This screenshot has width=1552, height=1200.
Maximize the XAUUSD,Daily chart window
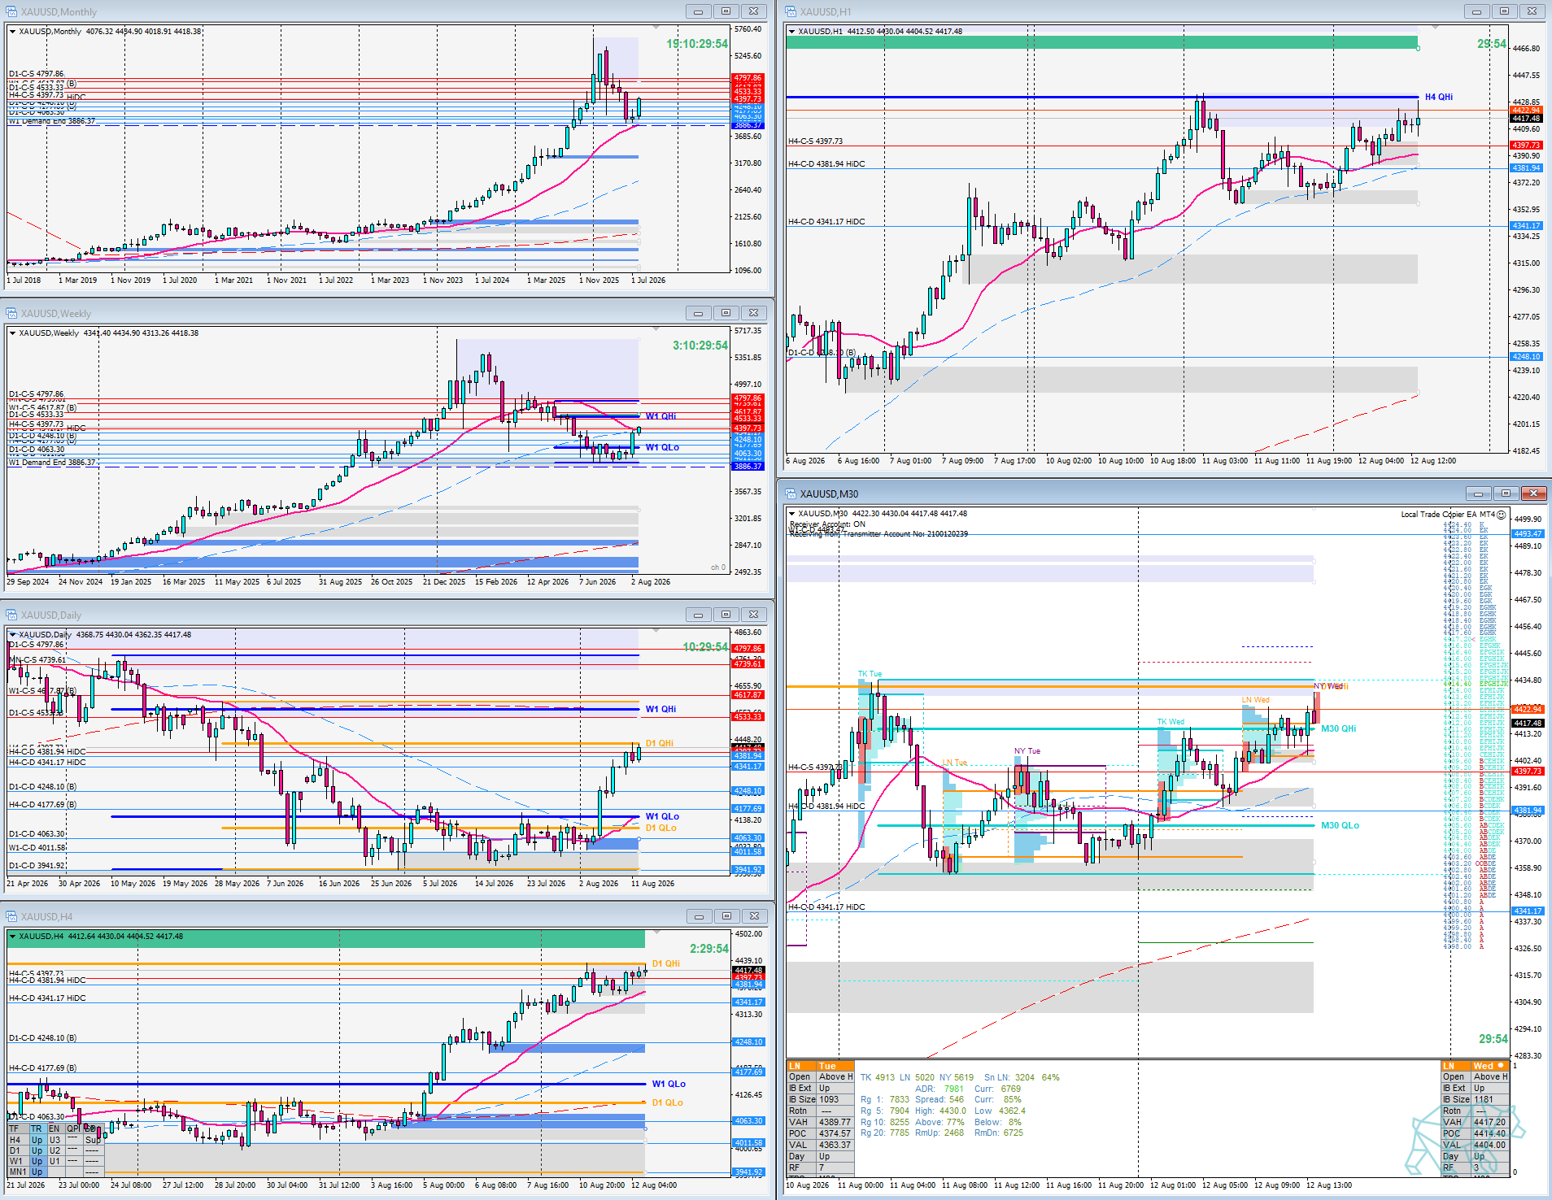click(726, 615)
